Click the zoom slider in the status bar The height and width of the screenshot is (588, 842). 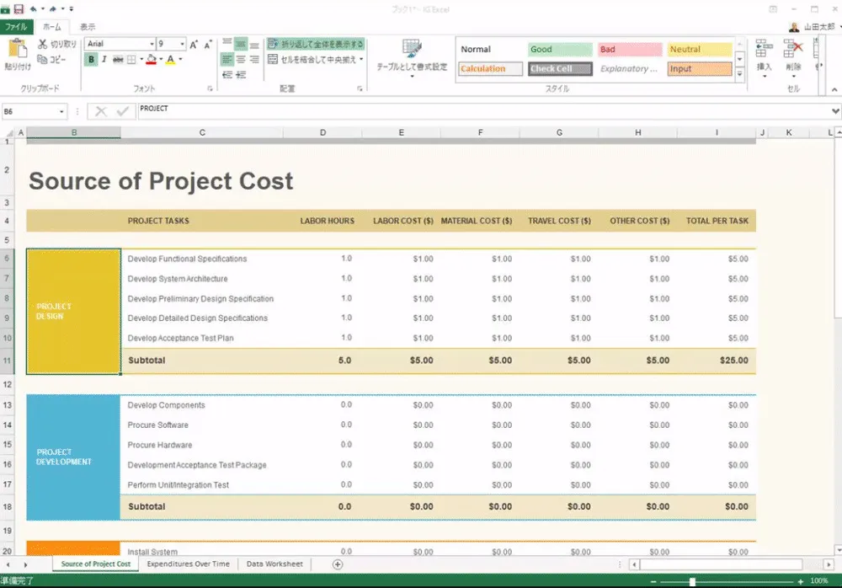coord(692,581)
